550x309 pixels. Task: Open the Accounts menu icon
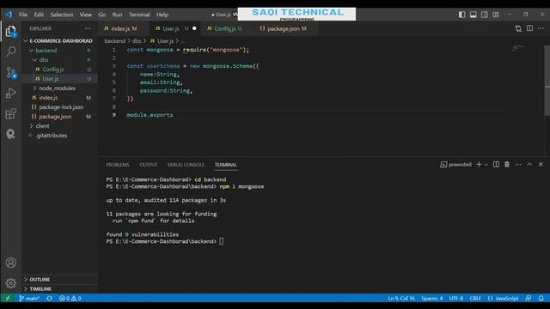pyautogui.click(x=11, y=263)
